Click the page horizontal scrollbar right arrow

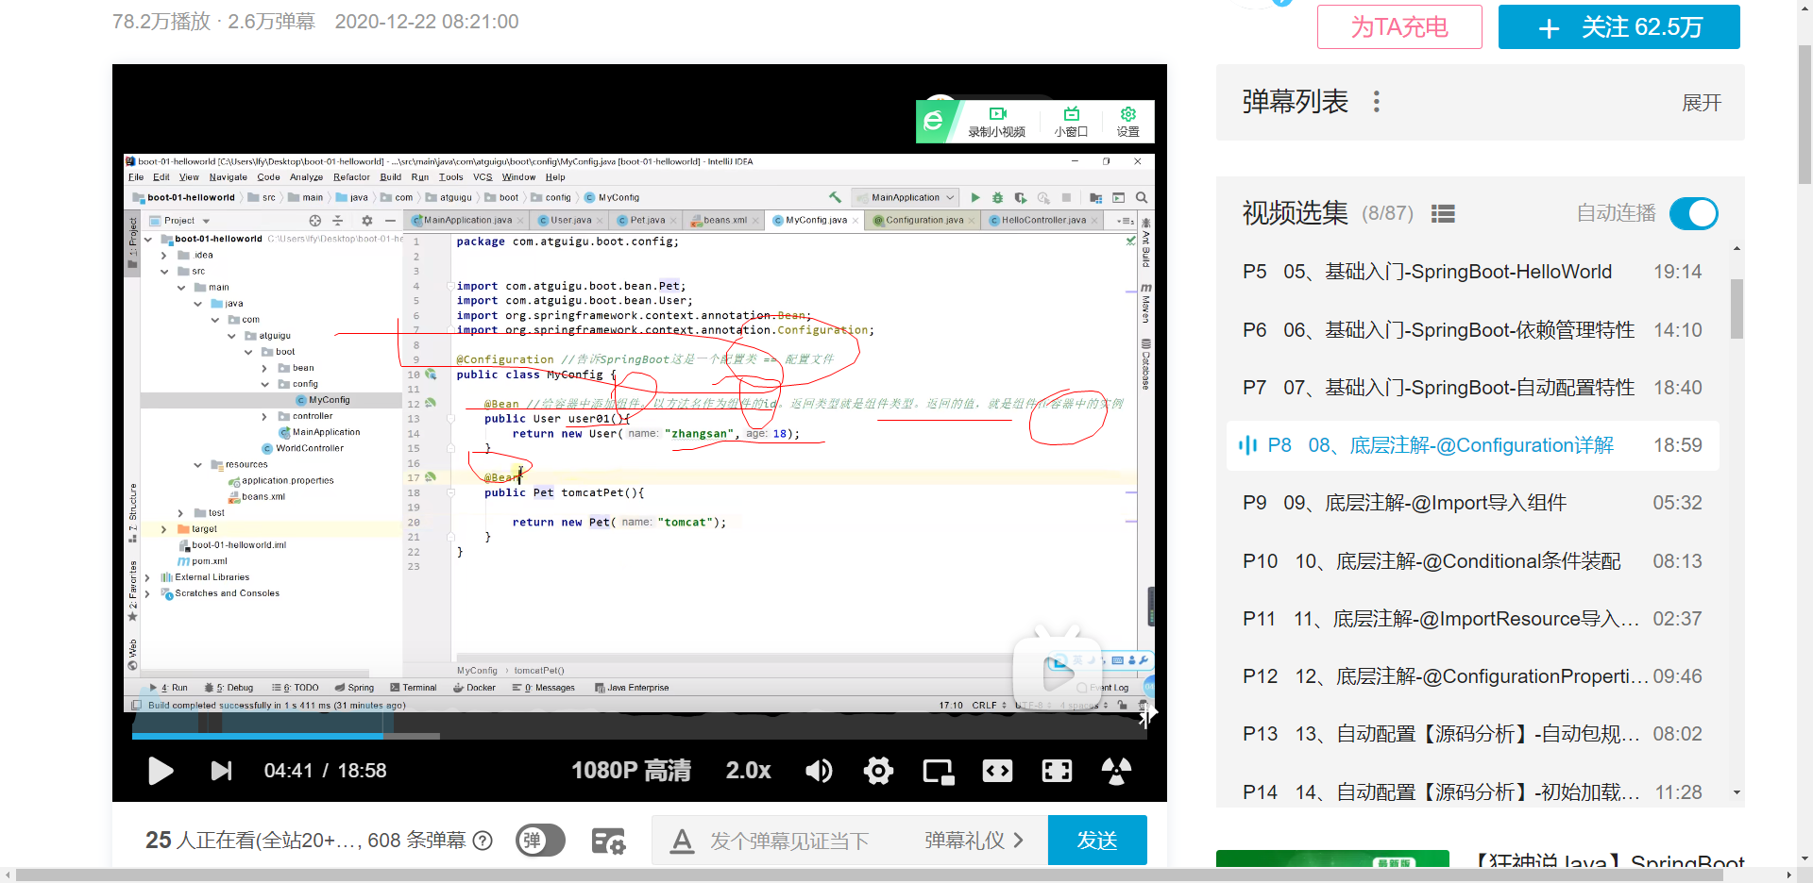point(1788,875)
